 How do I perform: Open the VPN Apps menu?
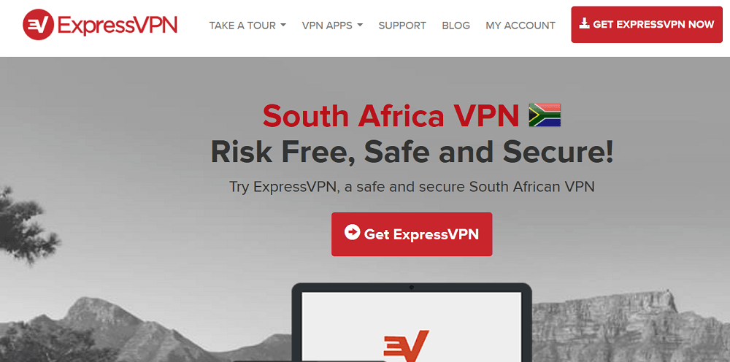[x=332, y=25]
